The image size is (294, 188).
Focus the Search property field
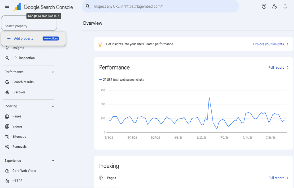coord(29,23)
